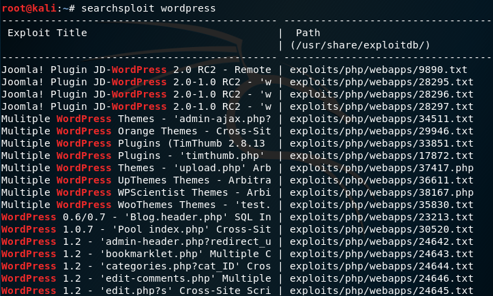Viewport: 493px width, 296px height.
Task: Click path exploits/php/webapps/24646.txt
Action: 381,278
